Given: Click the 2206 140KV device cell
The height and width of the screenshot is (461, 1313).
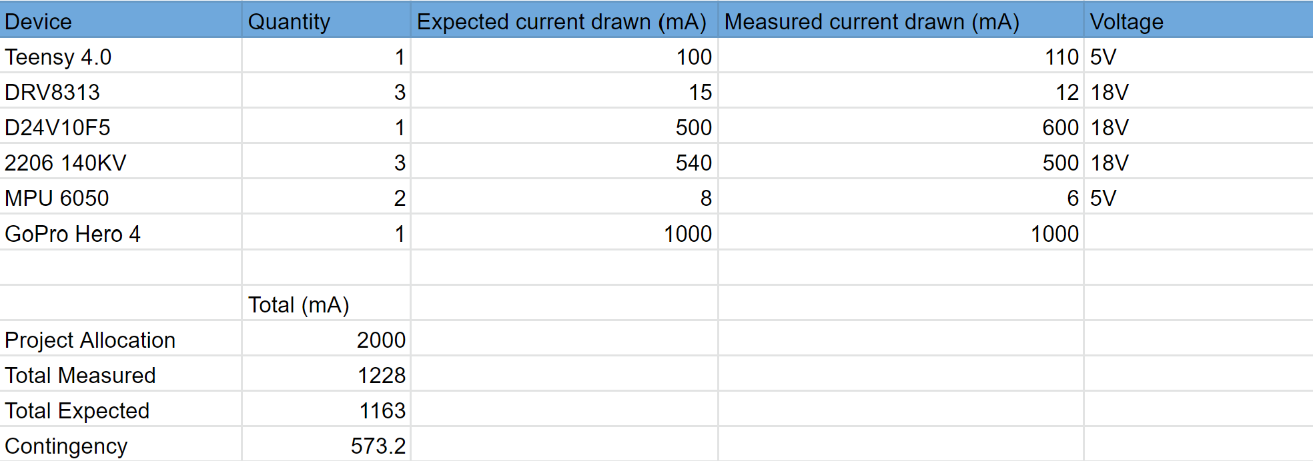Looking at the screenshot, I should click(120, 162).
